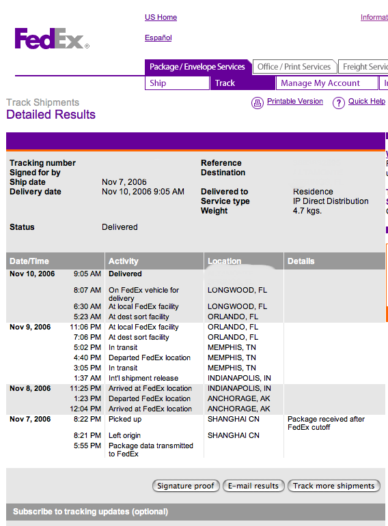This screenshot has height=526, width=388.
Task: Click the ANCHORAGE, AK location at 1:23 PM
Action: coord(239,398)
